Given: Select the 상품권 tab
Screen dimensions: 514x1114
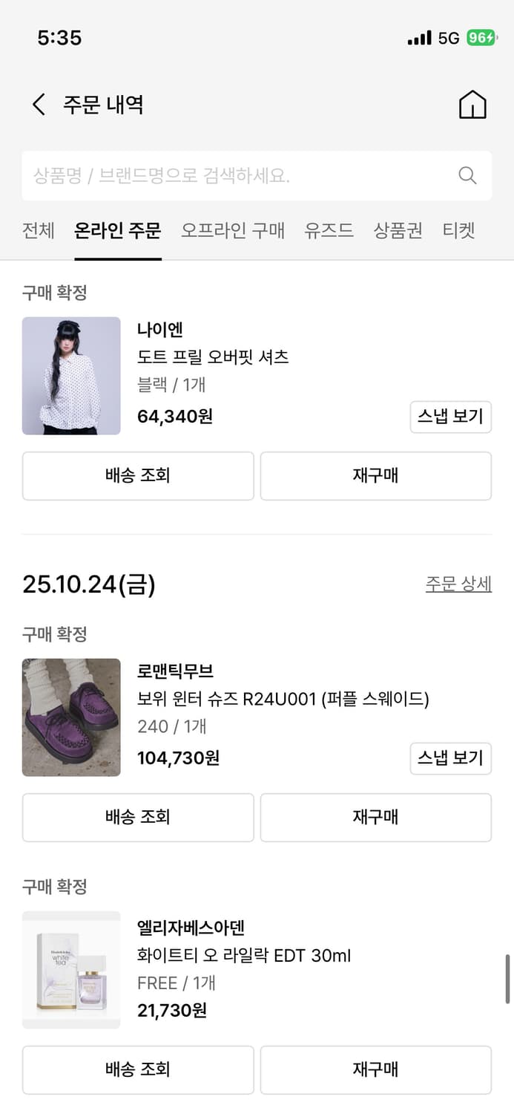Looking at the screenshot, I should 397,231.
